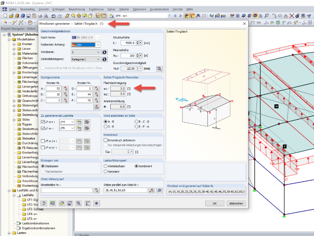Screen dimensions: 314x236
Task: Pick Einzelstäbe member selection icon
Action: pyautogui.click(x=97, y=190)
